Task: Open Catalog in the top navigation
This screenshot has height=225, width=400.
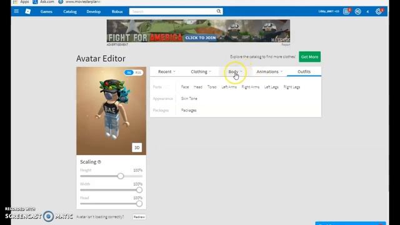Action: click(70, 11)
